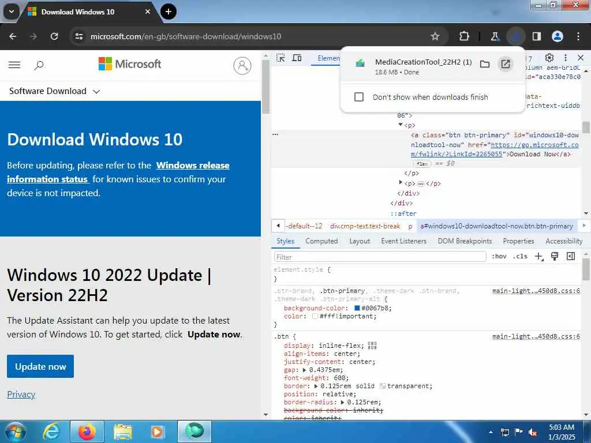Screen dimensions: 591x443
Task: Select a#windows10-downloadtool-now breadcrumb
Action: 496,226
